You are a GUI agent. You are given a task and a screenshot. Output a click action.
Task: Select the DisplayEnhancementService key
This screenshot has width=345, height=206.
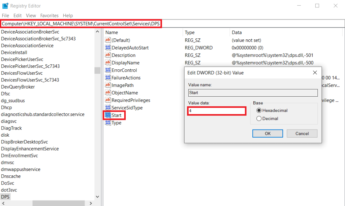tap(30, 149)
